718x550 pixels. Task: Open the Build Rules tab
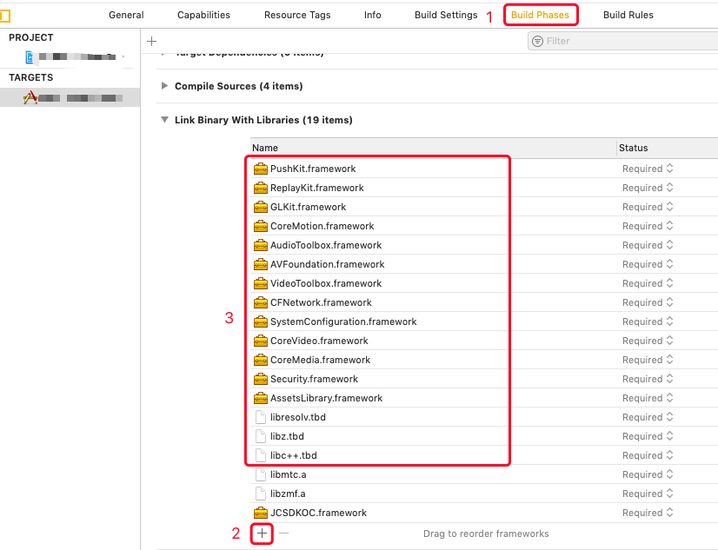628,15
